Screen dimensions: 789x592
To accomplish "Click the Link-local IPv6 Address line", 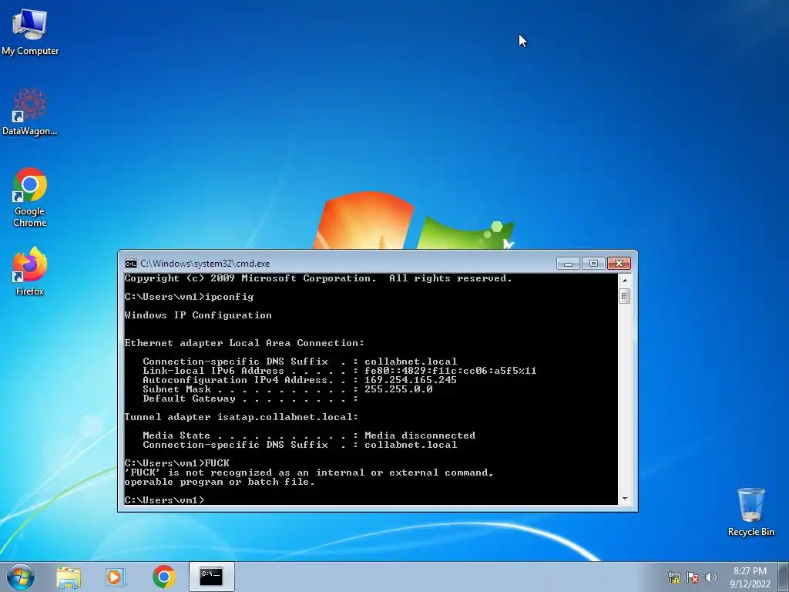I will point(340,371).
